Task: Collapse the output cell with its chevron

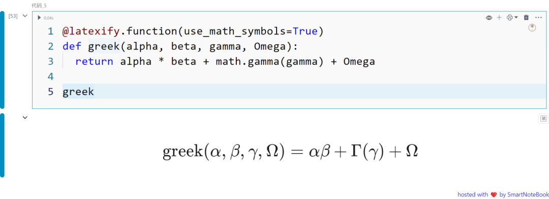Action: tap(25, 118)
